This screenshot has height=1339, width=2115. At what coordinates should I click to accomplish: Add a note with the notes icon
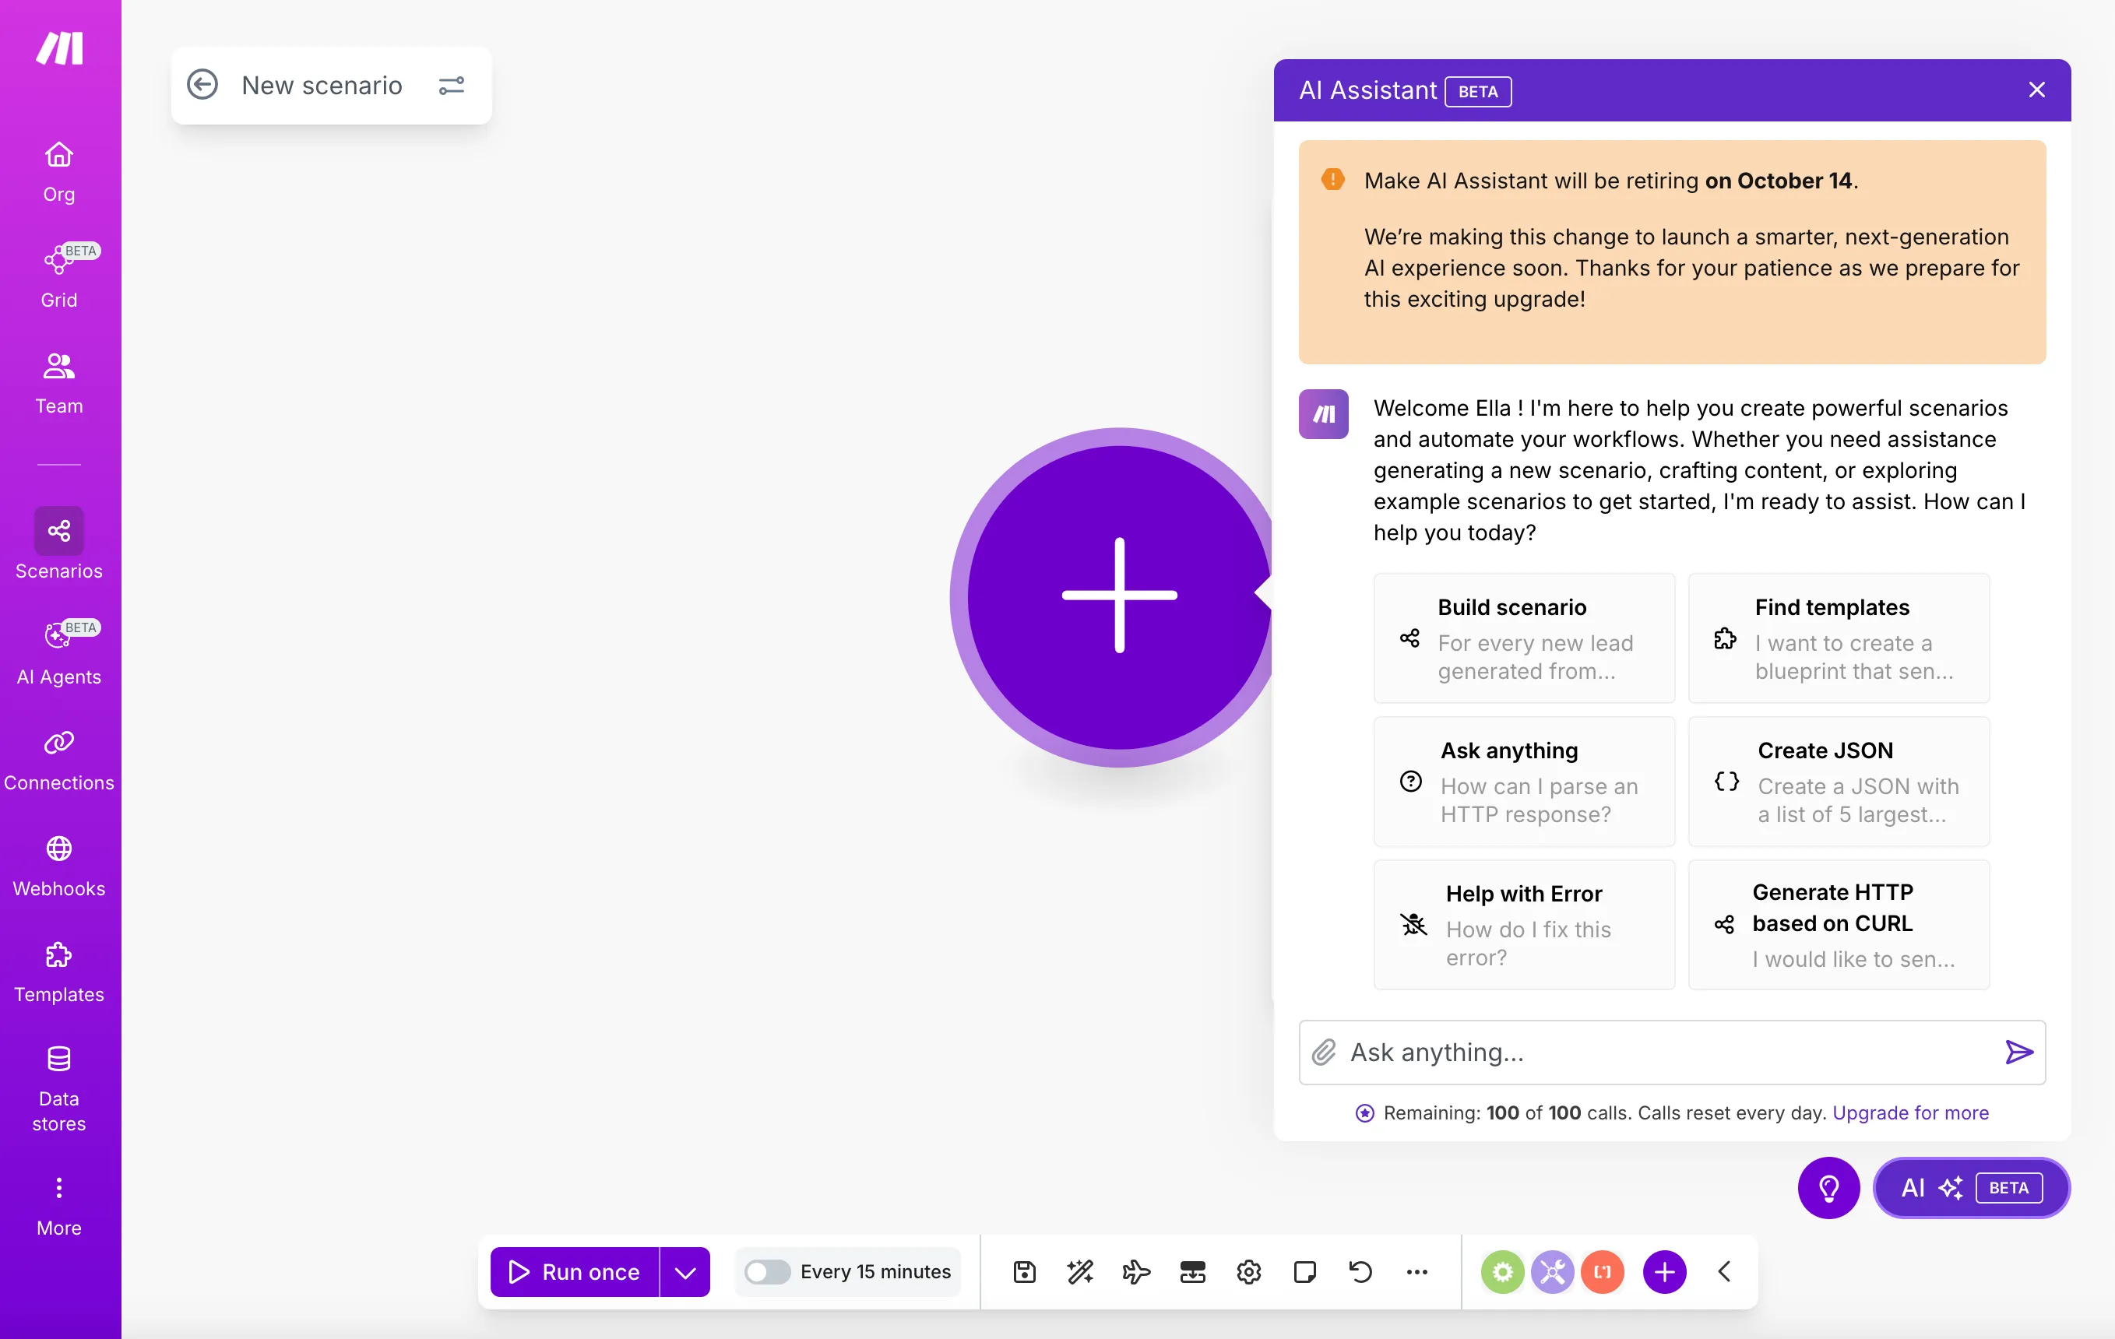[1305, 1272]
